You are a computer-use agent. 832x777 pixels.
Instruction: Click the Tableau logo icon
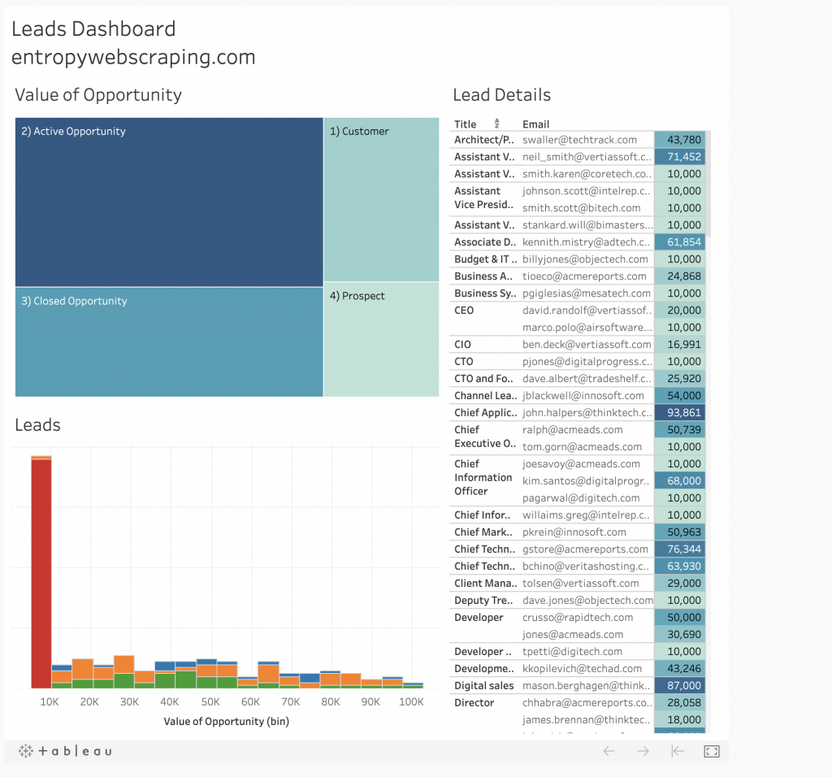point(65,751)
